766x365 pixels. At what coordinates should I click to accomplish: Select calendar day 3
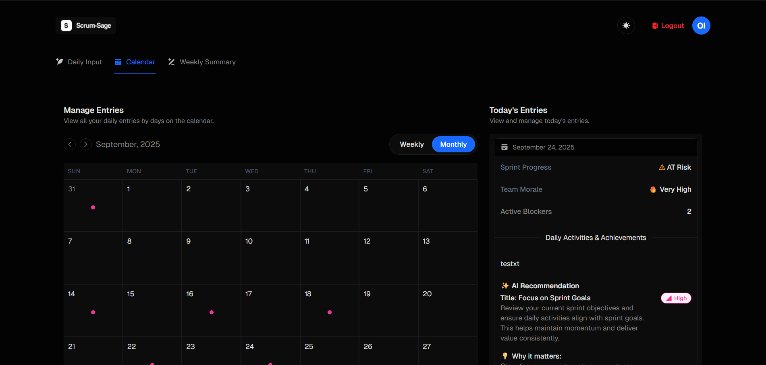point(270,205)
